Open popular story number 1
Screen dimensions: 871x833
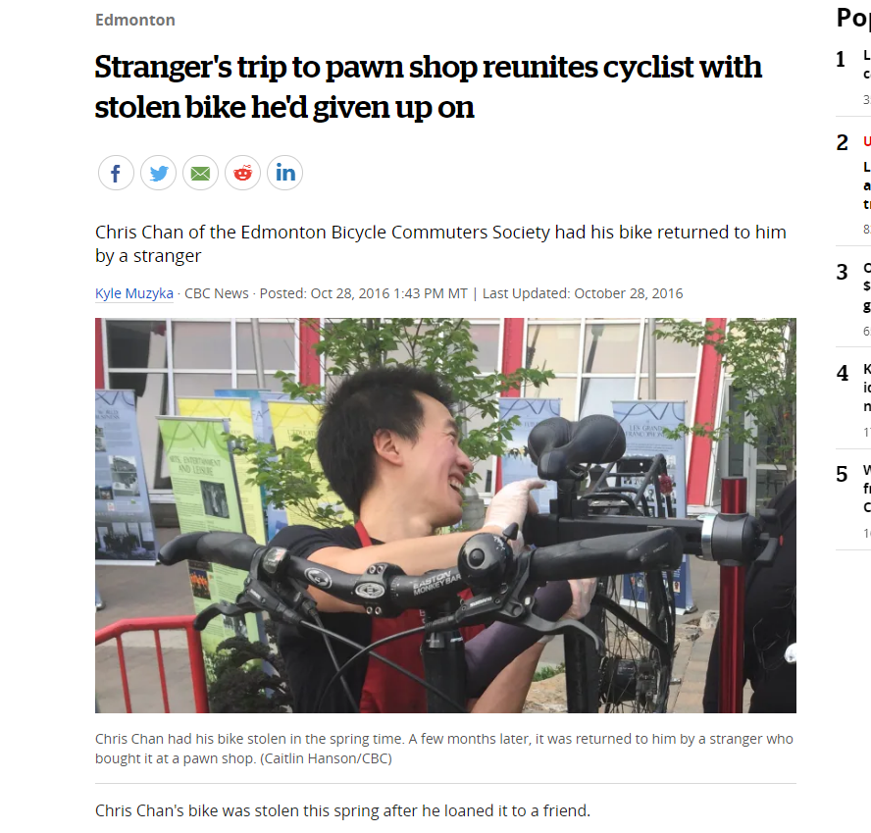click(x=853, y=76)
